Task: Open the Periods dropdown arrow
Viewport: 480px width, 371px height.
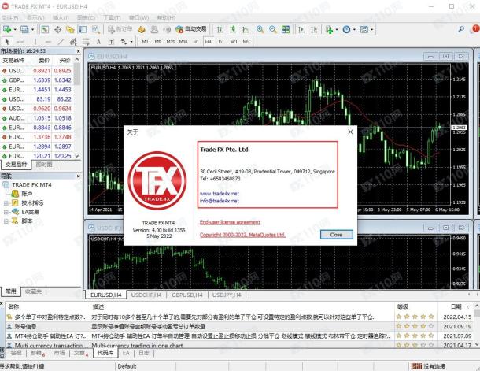Action: [x=354, y=29]
